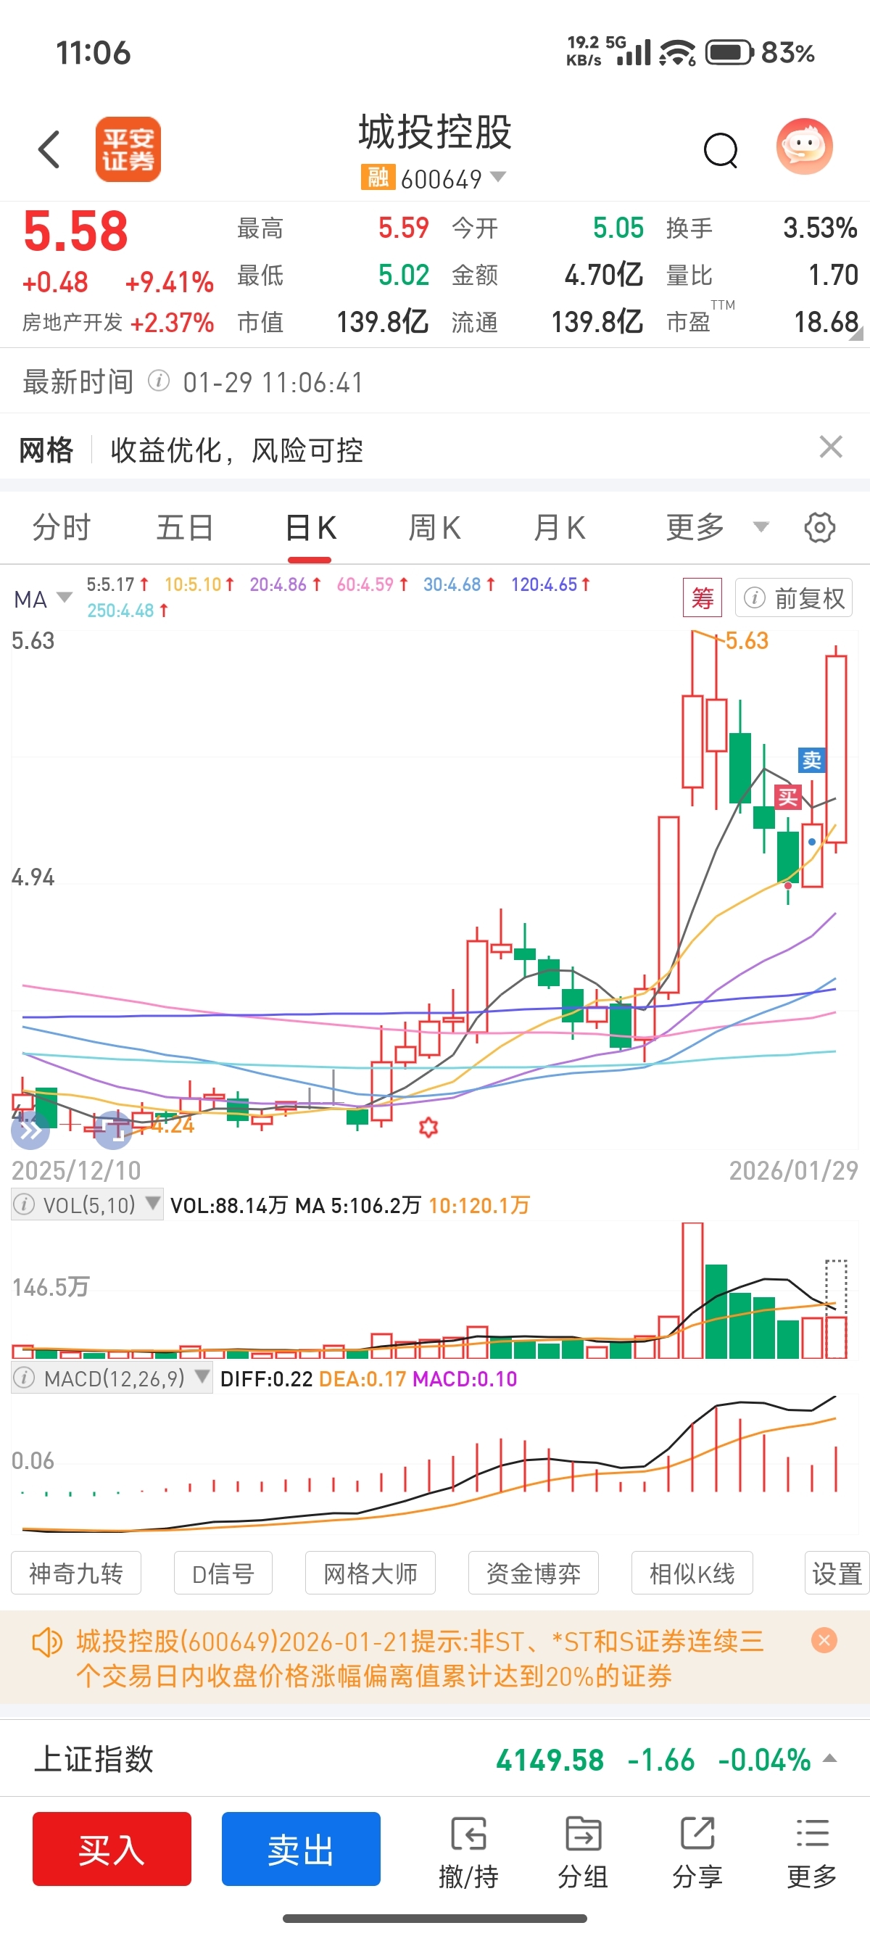Select the D信号 indicator
870x1936 pixels.
pos(223,1573)
